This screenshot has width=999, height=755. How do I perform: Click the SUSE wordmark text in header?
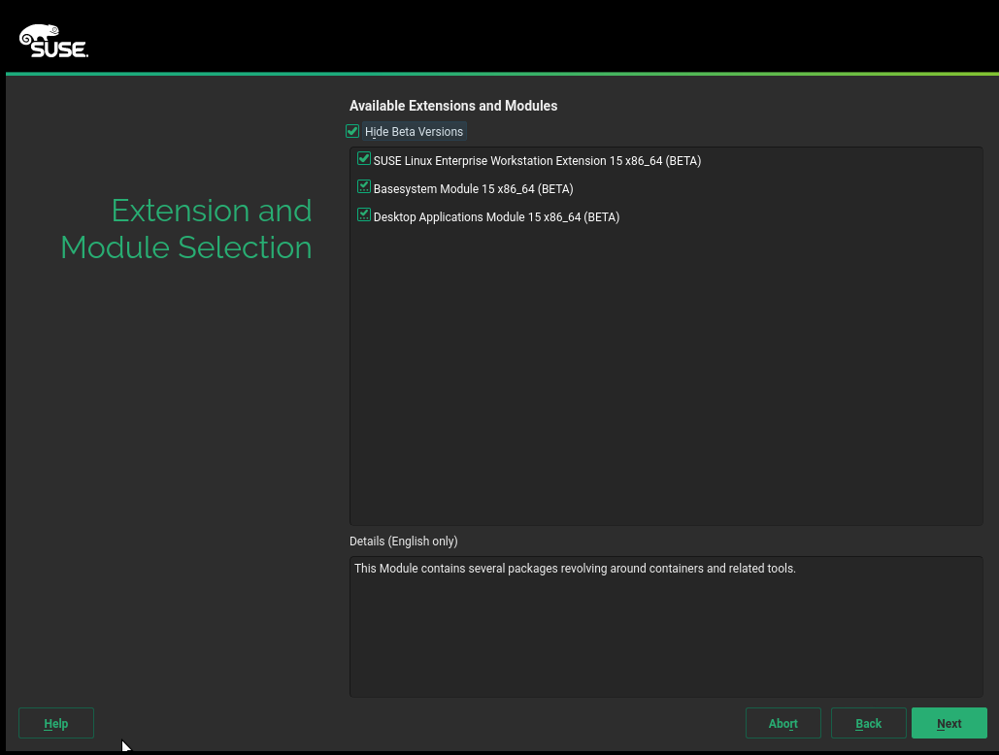coord(60,49)
